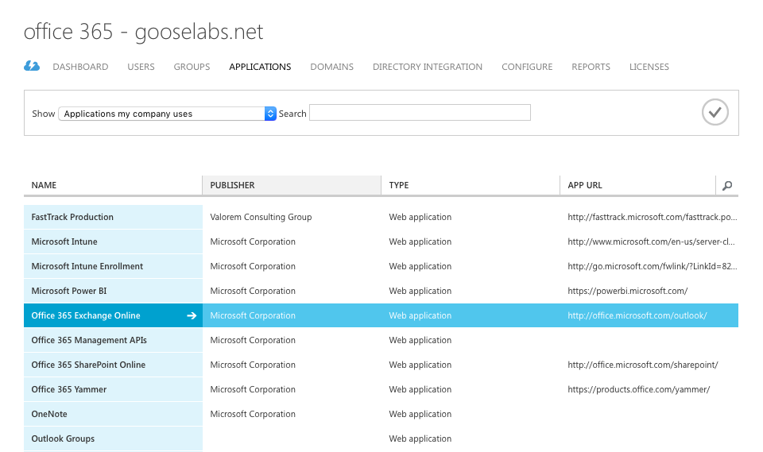Click the checkmark confirm filter button
The image size is (763, 452).
click(715, 112)
